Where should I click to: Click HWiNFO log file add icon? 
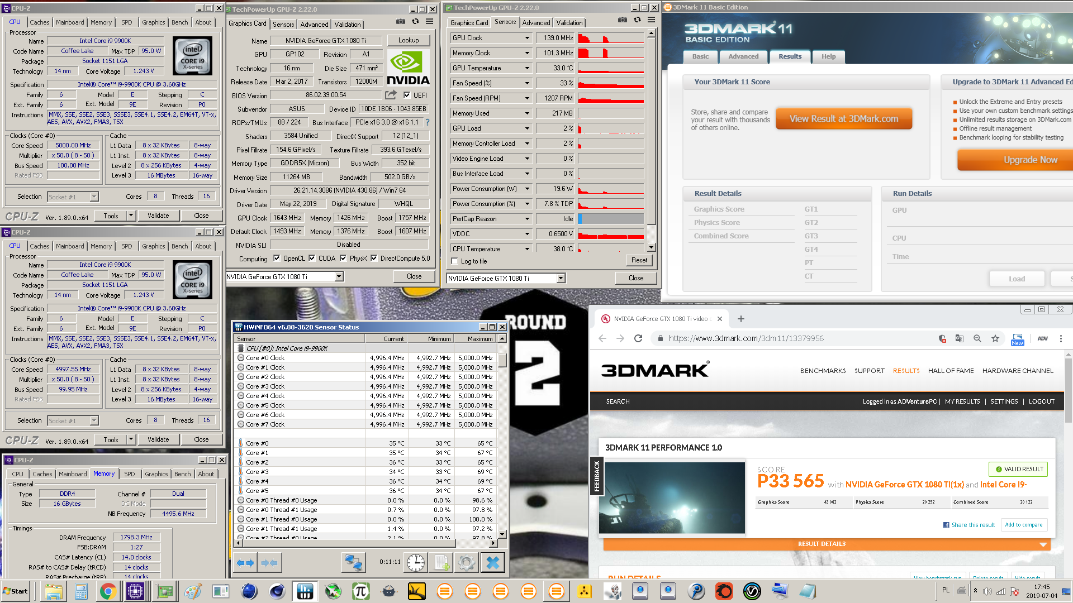point(441,563)
